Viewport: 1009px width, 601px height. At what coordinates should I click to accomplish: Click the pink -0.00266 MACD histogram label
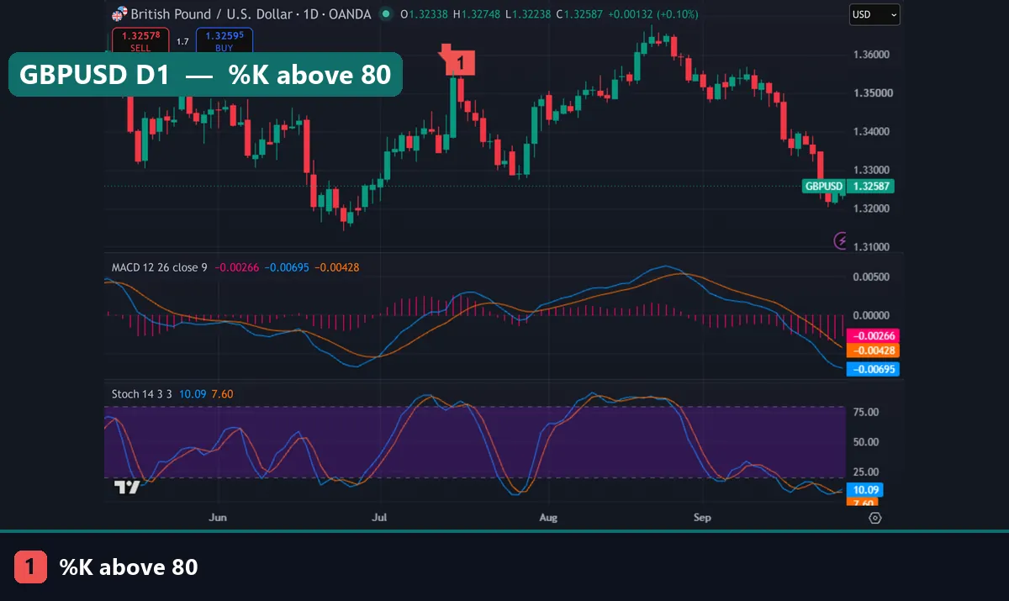click(874, 335)
